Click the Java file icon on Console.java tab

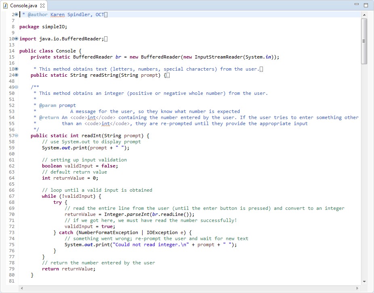(x=5, y=5)
